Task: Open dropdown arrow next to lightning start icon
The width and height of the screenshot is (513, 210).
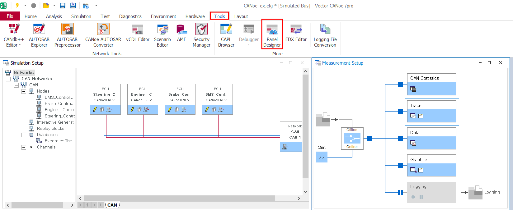Action: click(x=25, y=6)
